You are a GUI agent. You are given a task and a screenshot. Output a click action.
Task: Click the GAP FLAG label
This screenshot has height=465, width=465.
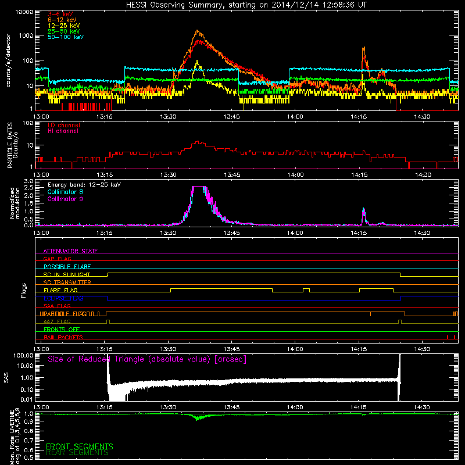tap(57, 259)
